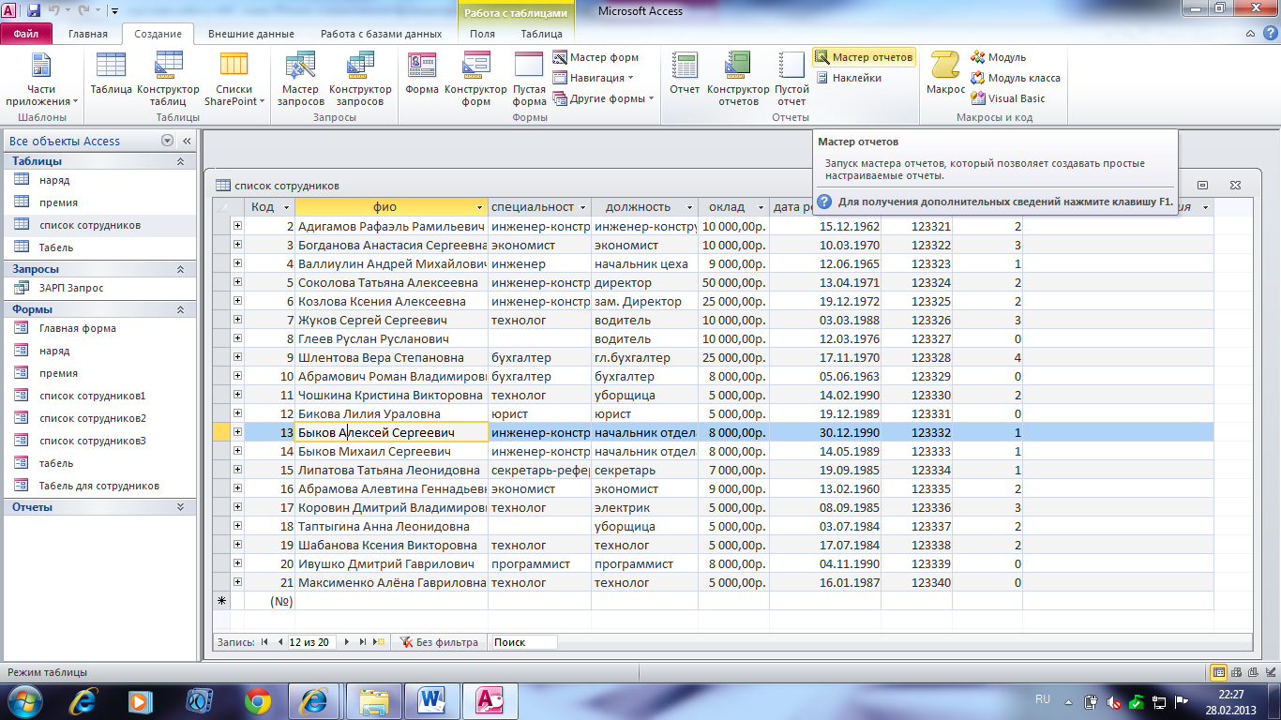Open the ЗАРП Запрос query
Screen dimensions: 1281x720
point(99,288)
